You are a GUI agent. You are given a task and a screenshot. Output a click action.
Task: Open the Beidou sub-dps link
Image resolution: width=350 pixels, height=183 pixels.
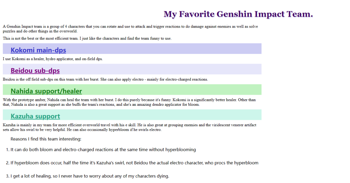(x=35, y=71)
